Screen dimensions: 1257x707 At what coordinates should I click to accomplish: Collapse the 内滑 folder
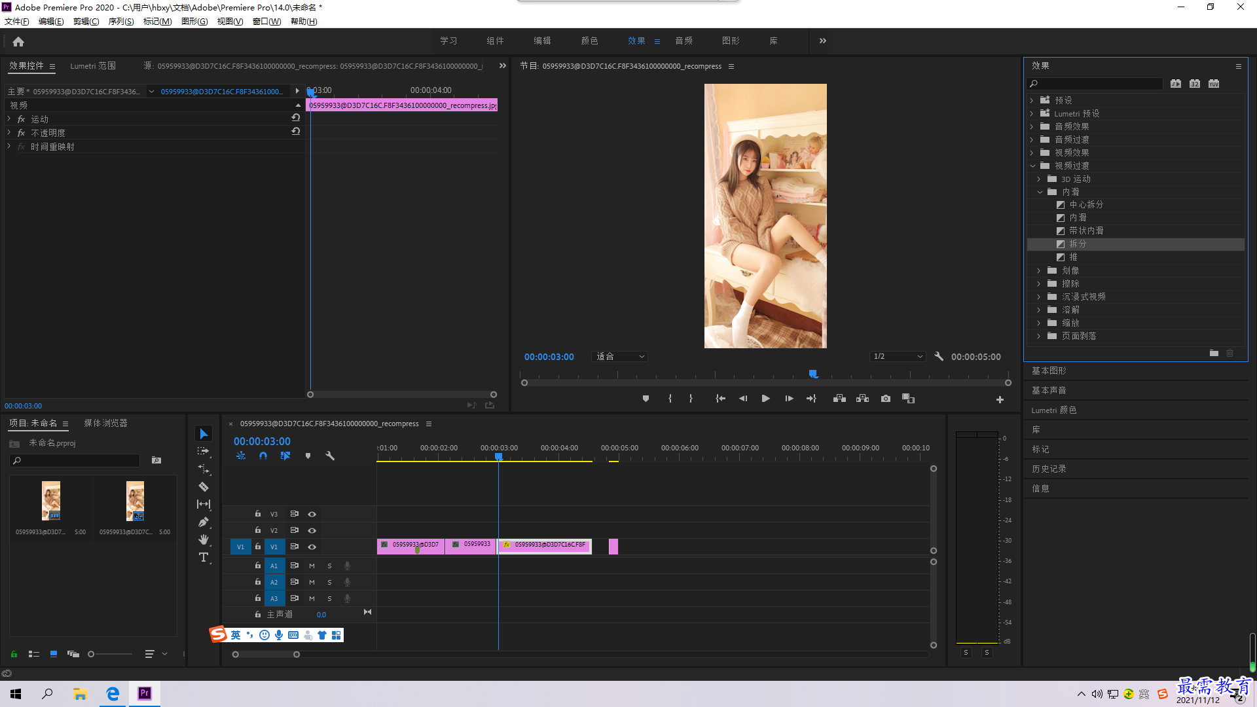pyautogui.click(x=1039, y=192)
